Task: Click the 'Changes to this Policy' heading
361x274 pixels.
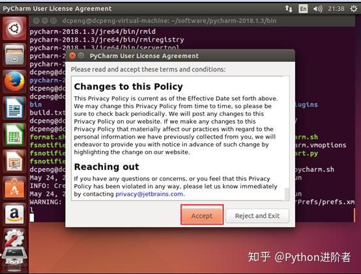Action: tap(128, 87)
